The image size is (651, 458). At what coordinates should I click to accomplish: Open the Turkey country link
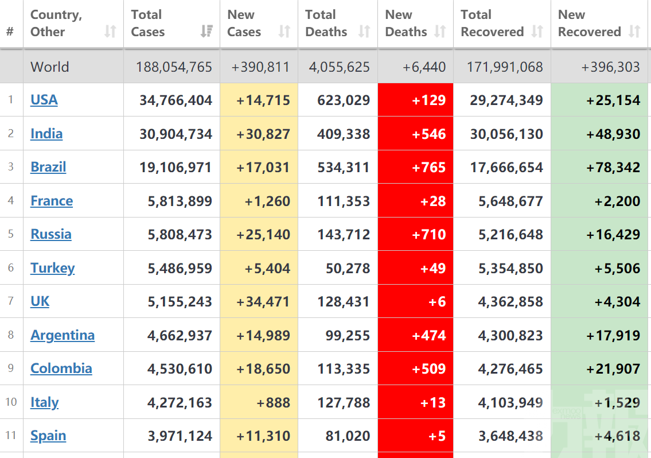(52, 268)
